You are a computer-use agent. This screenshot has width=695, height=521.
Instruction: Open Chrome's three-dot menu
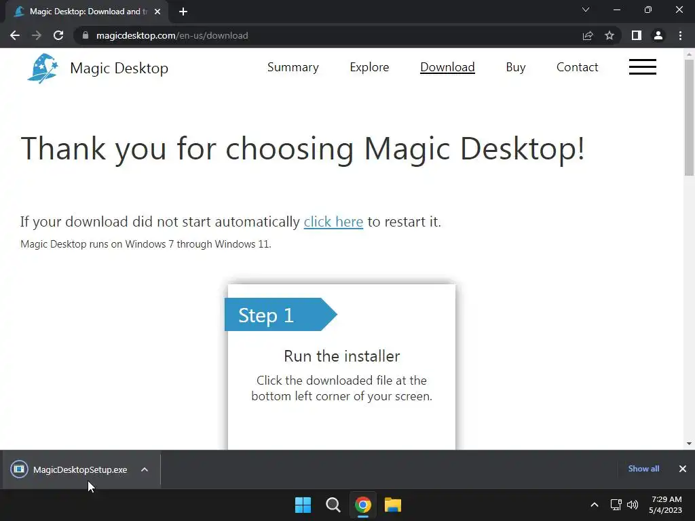(680, 35)
